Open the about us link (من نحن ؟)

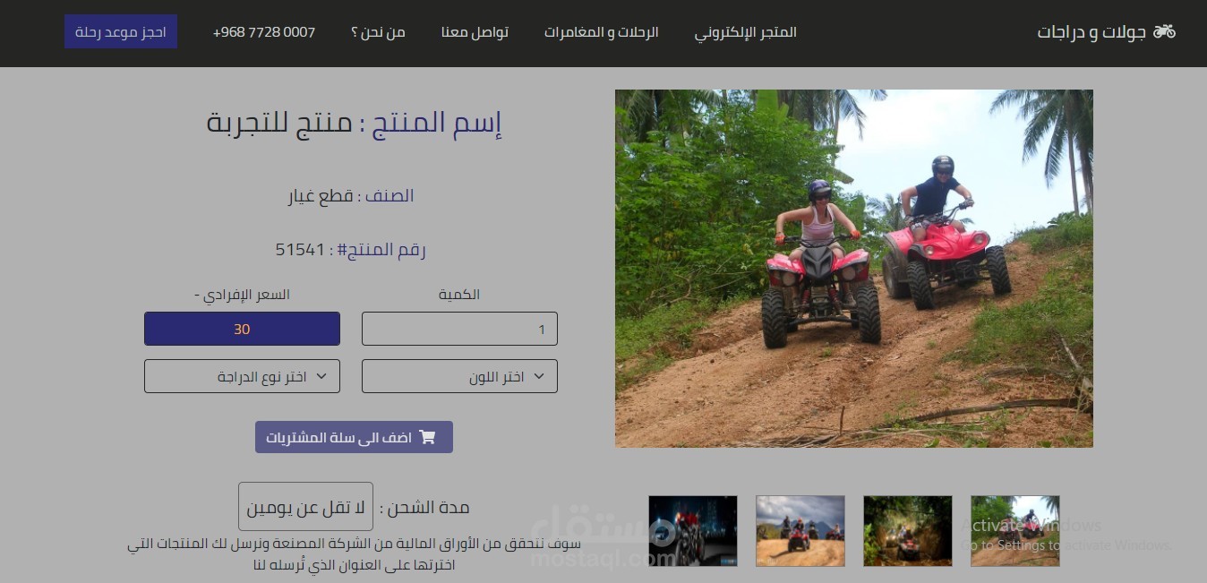point(378,32)
